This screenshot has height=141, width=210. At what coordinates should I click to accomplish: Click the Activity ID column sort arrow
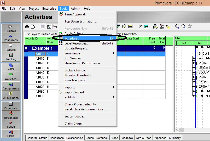(44, 41)
